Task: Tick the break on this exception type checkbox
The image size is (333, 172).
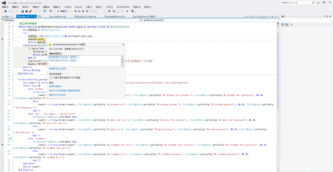Action: coord(51,78)
